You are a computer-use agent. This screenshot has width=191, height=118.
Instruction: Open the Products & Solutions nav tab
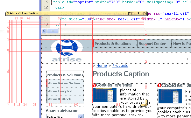[113, 44]
